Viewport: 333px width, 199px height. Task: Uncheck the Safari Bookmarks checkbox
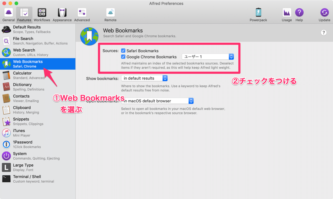(123, 51)
